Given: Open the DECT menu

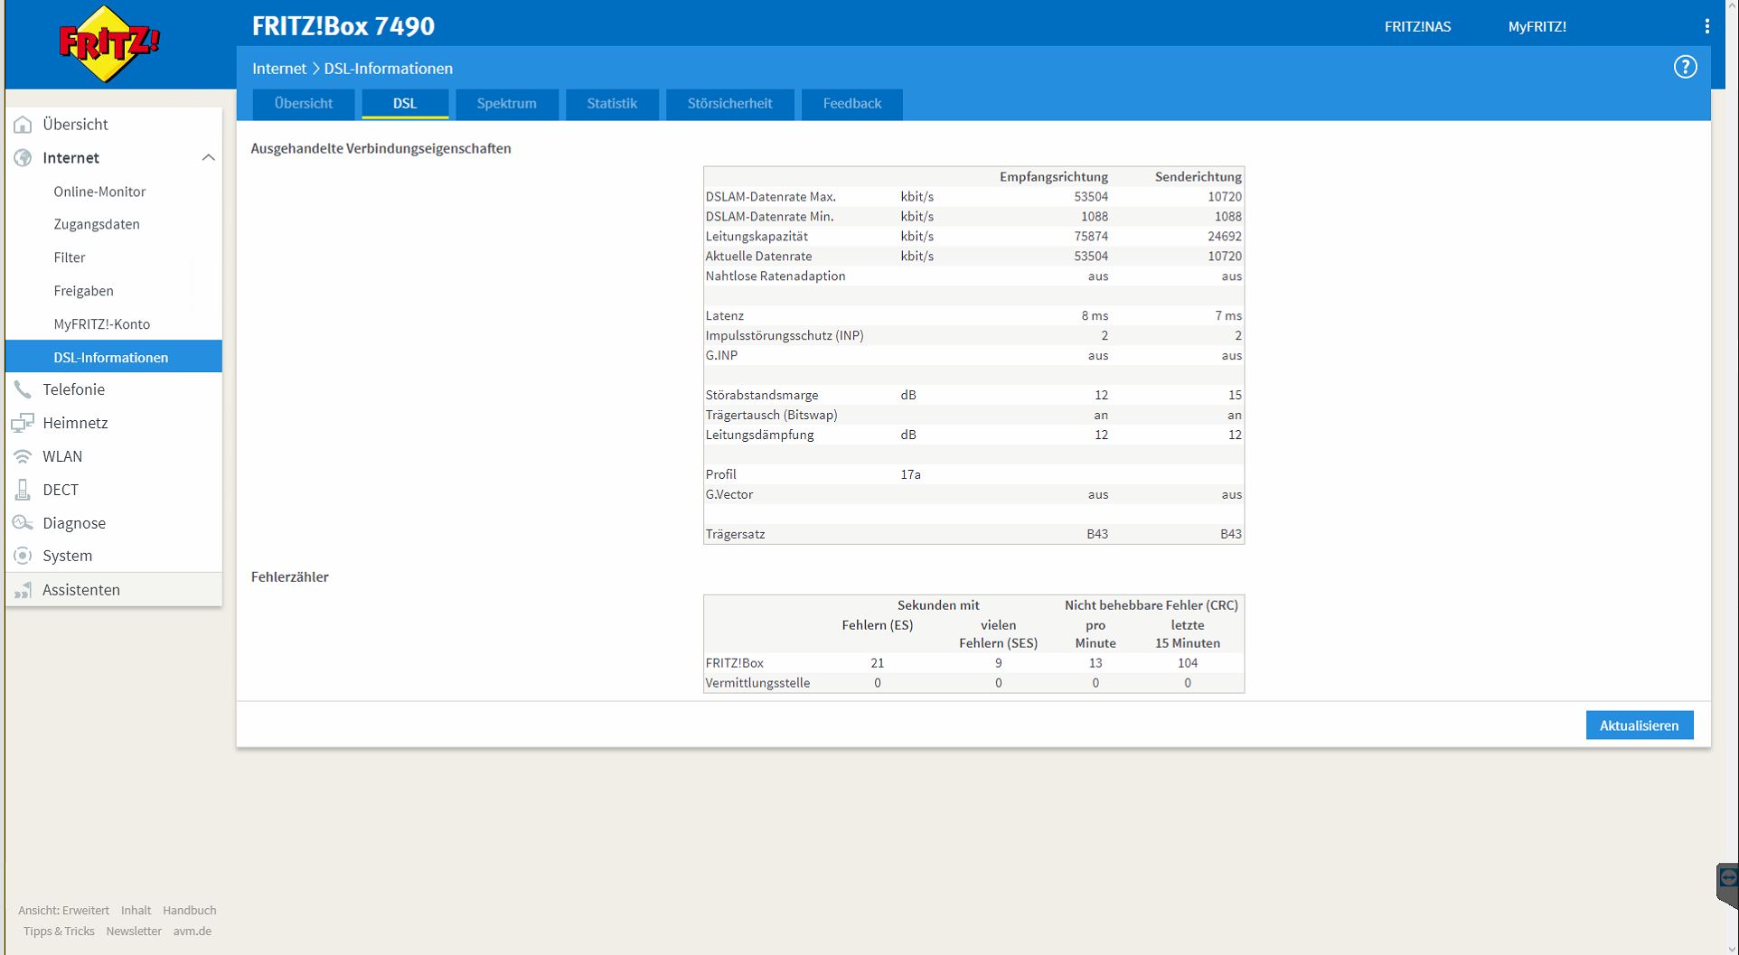Looking at the screenshot, I should point(61,490).
